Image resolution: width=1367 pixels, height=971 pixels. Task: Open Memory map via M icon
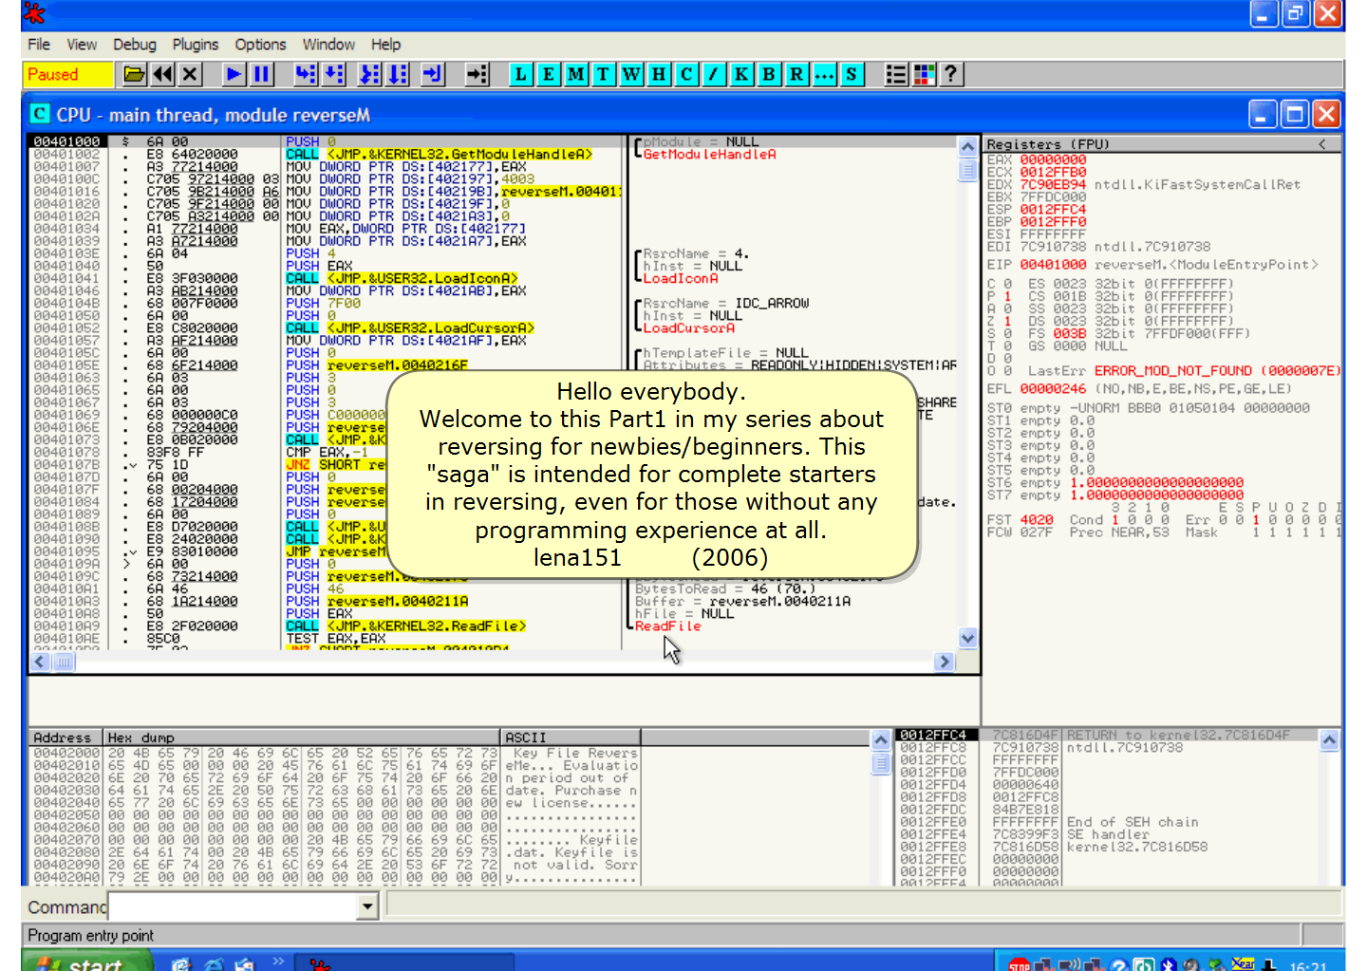[575, 74]
